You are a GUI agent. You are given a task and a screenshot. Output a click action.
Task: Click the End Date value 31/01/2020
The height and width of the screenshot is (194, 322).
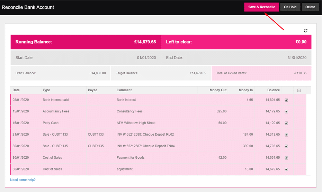point(297,58)
